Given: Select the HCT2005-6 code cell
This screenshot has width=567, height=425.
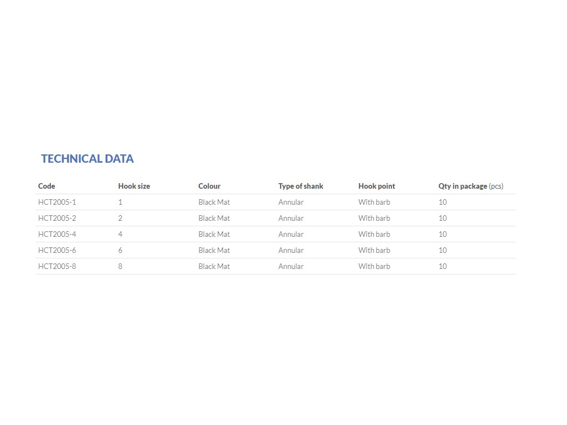Looking at the screenshot, I should [x=57, y=250].
